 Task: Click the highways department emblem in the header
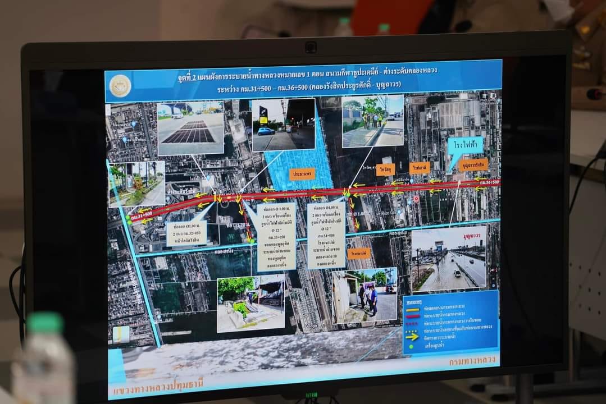(x=120, y=86)
